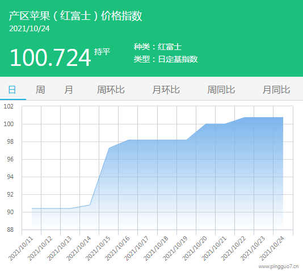Open the 周同比 weekly year-over-year tab

tap(221, 90)
